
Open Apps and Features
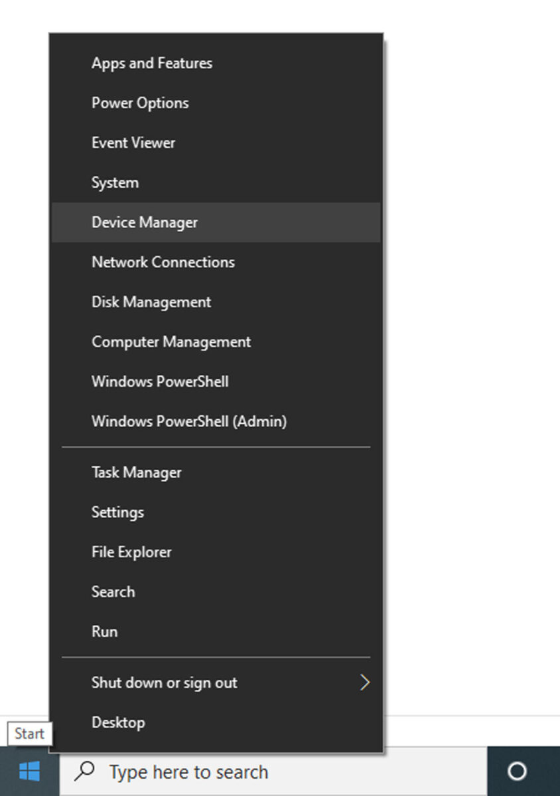151,63
